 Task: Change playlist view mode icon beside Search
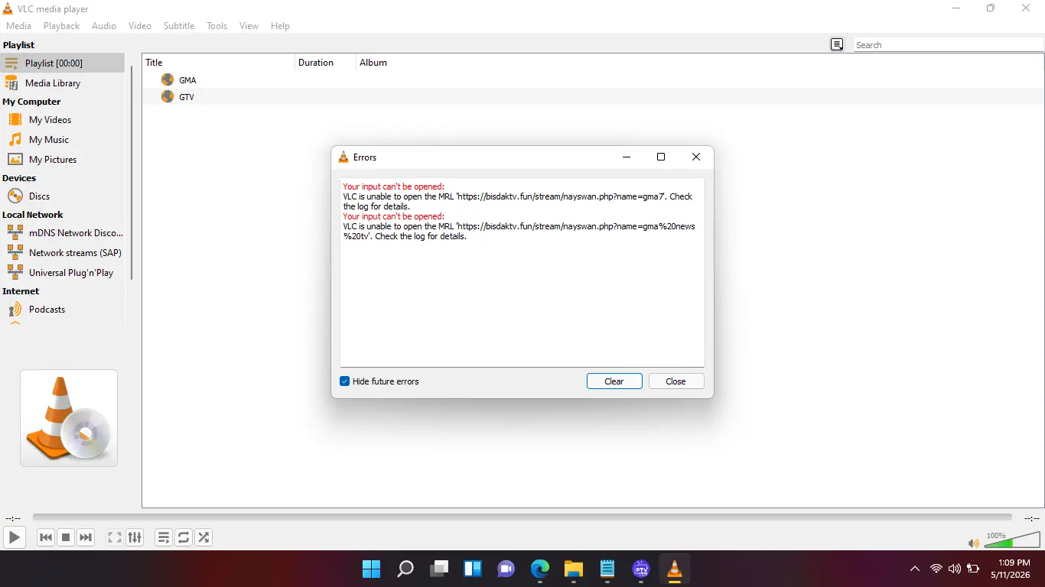[x=837, y=44]
